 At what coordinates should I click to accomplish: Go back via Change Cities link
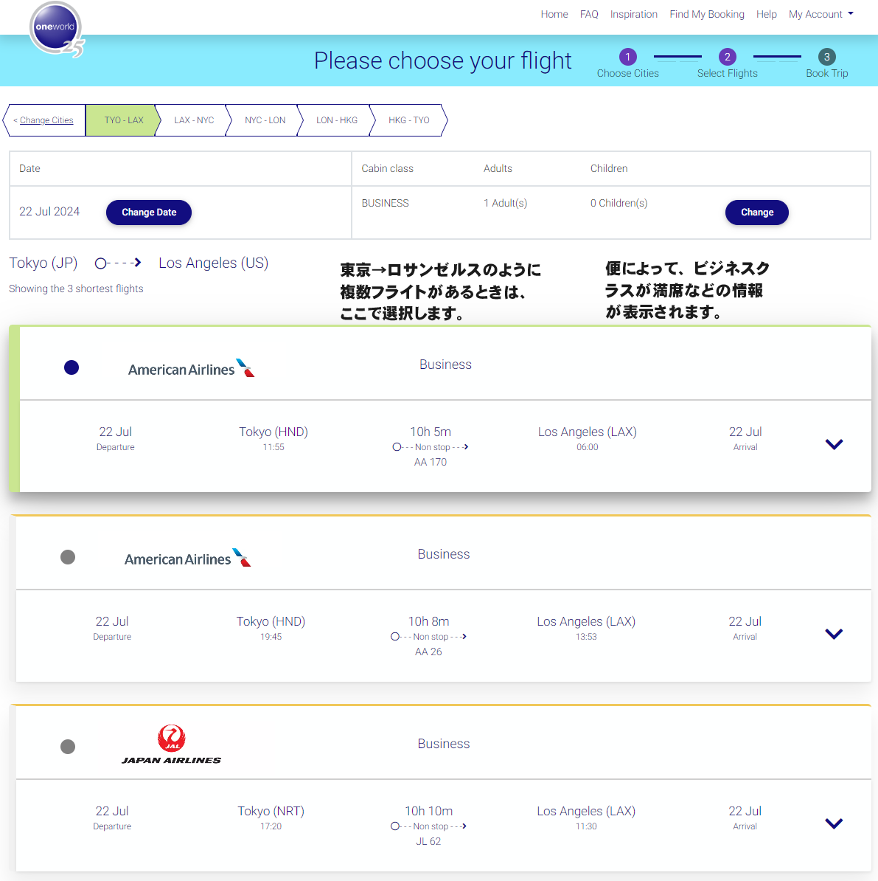[x=46, y=120]
